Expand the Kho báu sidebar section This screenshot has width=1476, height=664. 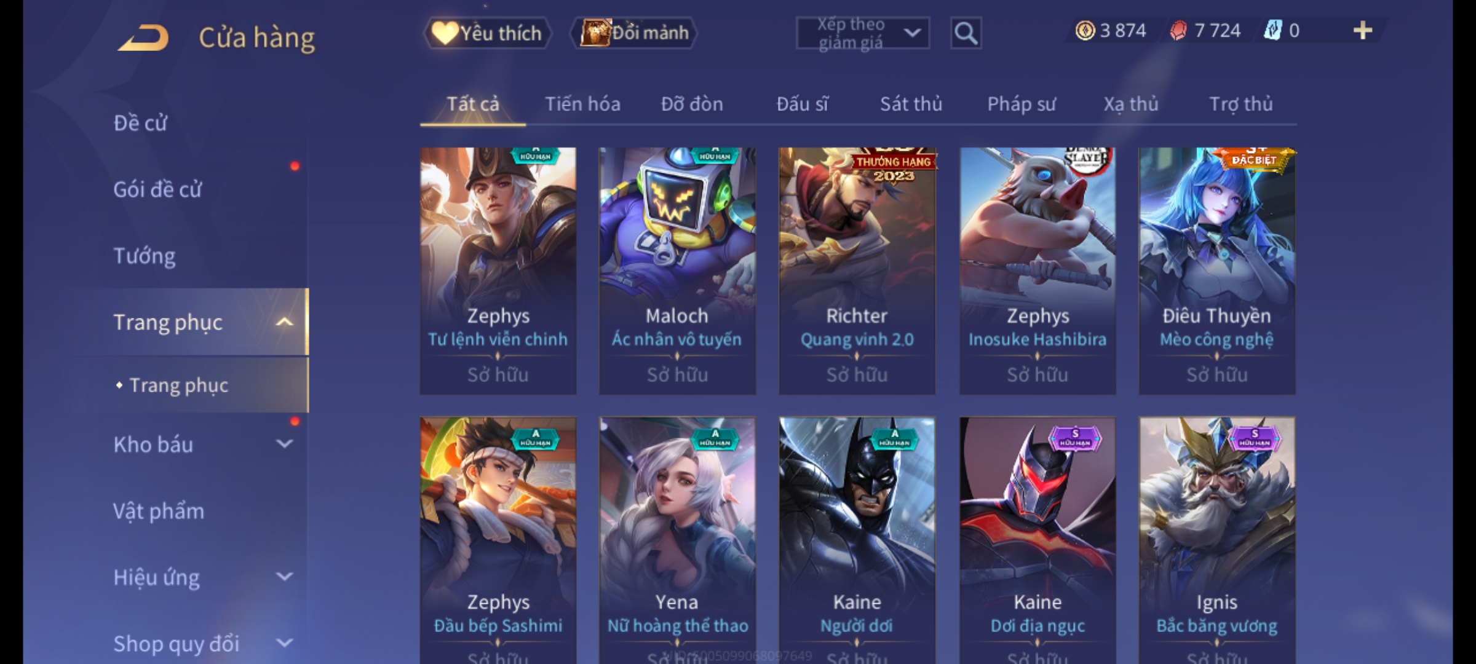(x=284, y=443)
